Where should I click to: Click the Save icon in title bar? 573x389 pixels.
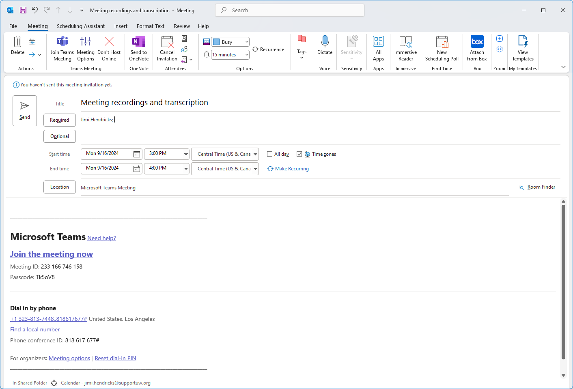click(23, 10)
